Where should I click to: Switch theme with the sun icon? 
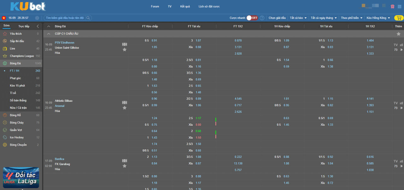tap(37, 18)
